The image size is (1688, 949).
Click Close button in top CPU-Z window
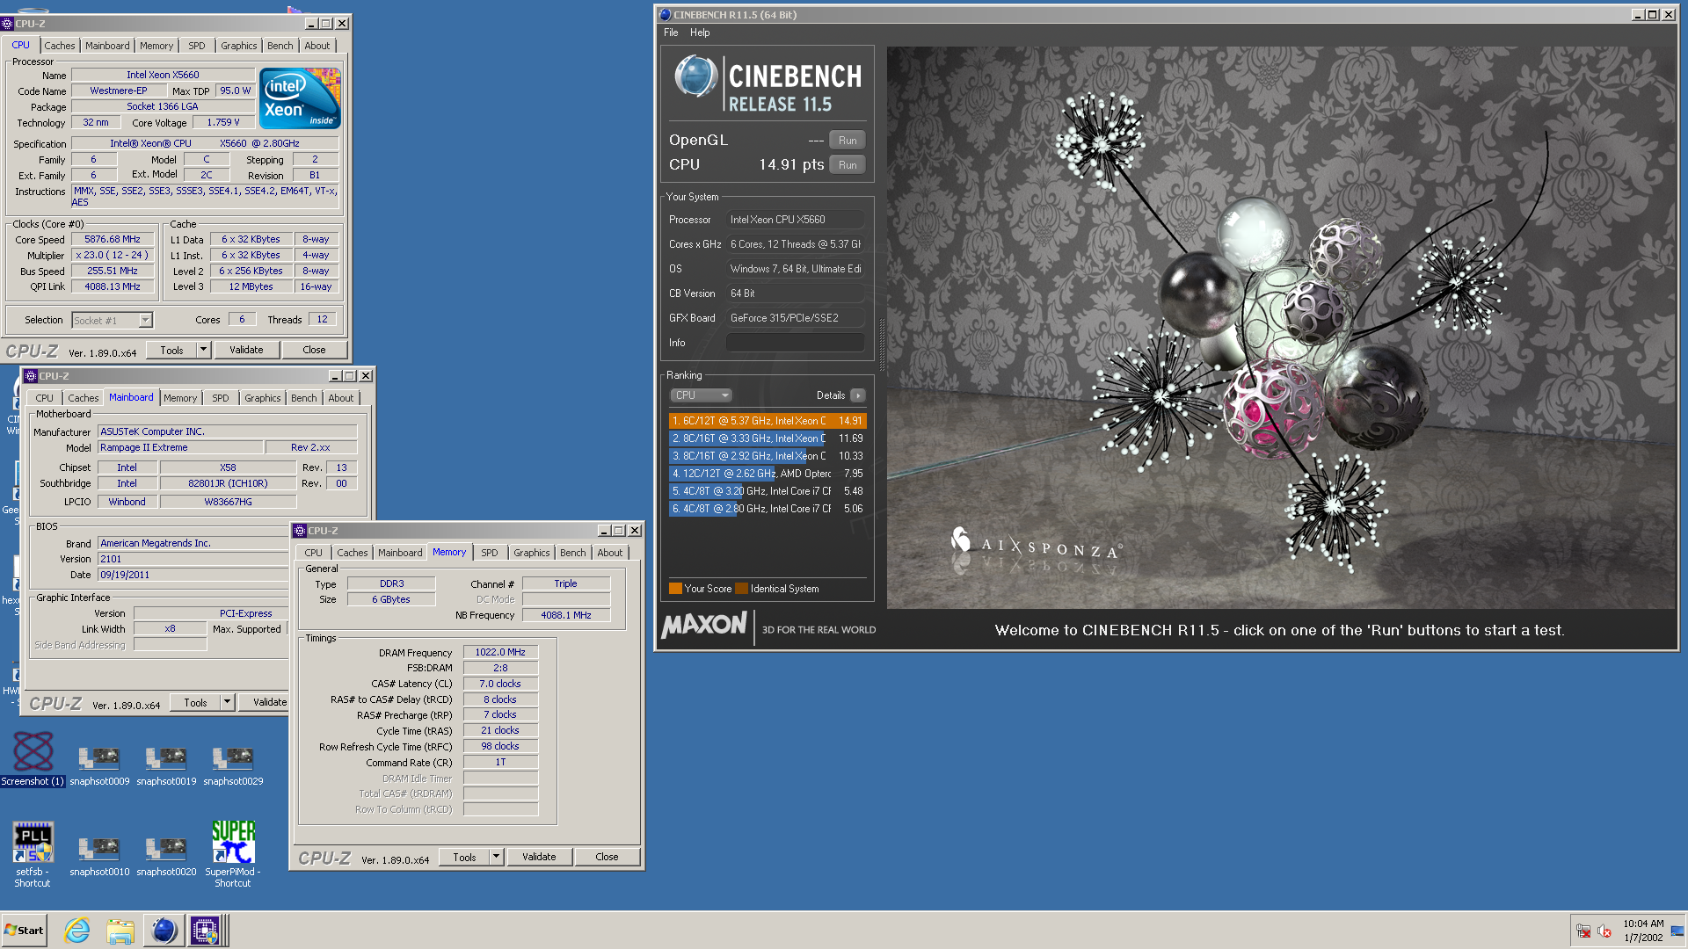[x=314, y=350]
